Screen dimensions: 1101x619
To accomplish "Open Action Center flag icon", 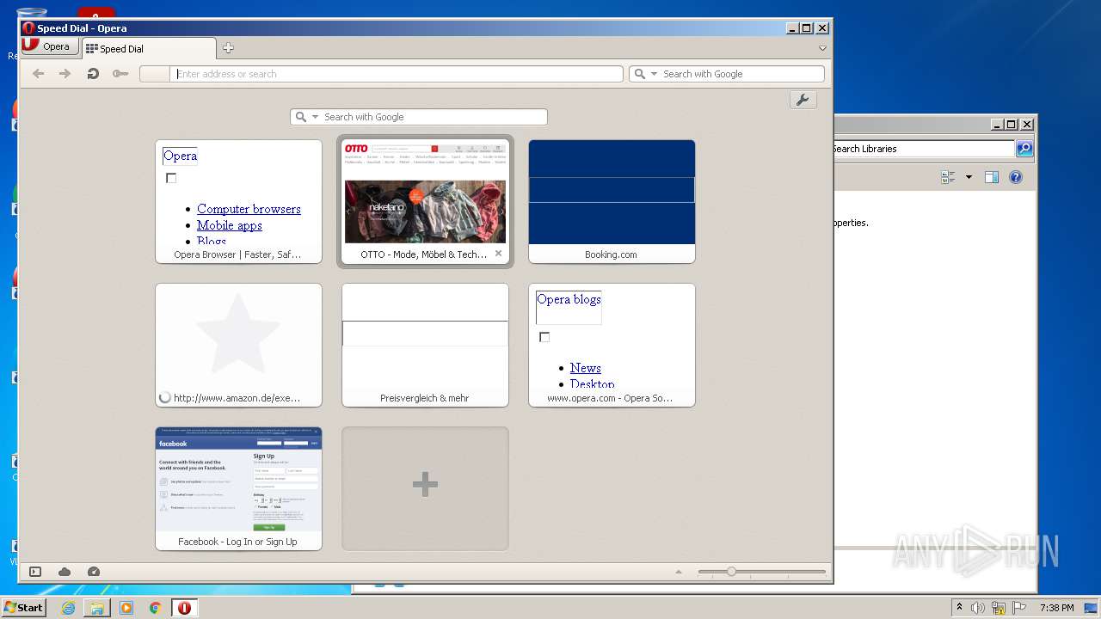I will (x=1019, y=608).
